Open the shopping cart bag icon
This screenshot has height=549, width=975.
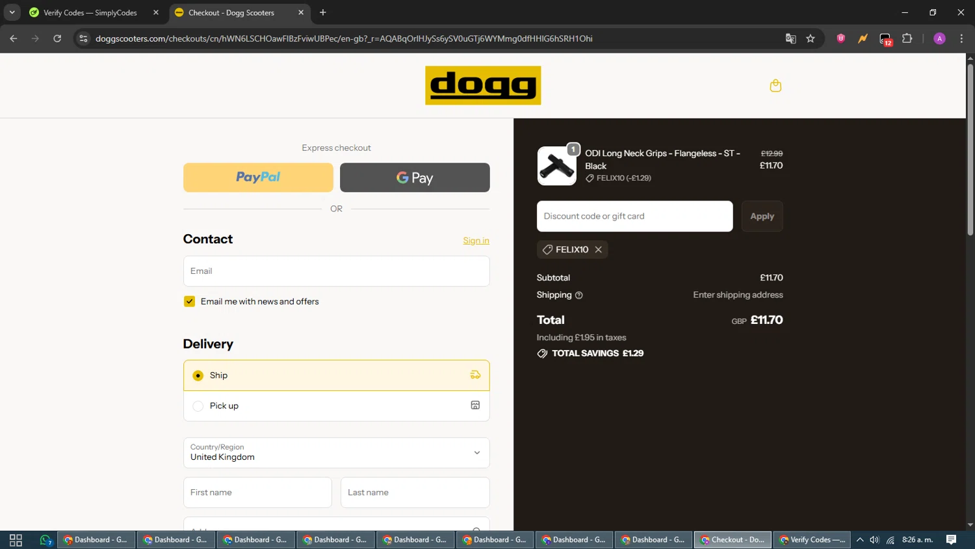775,85
